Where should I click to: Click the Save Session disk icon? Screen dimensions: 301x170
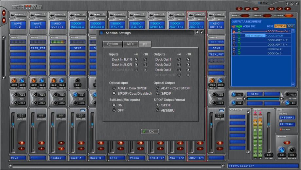point(255,9)
